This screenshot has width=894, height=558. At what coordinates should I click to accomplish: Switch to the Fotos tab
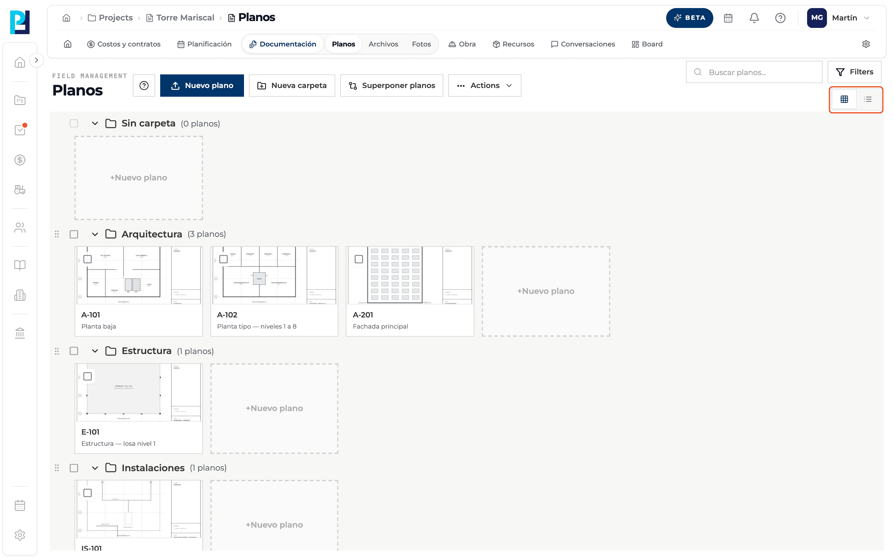pos(421,44)
